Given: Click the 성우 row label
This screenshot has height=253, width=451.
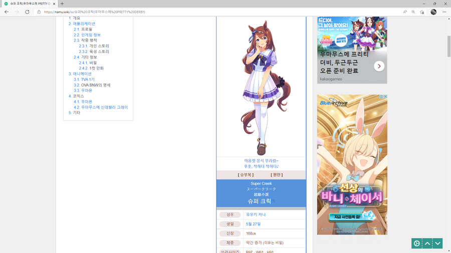Looking at the screenshot, I should pos(230,214).
